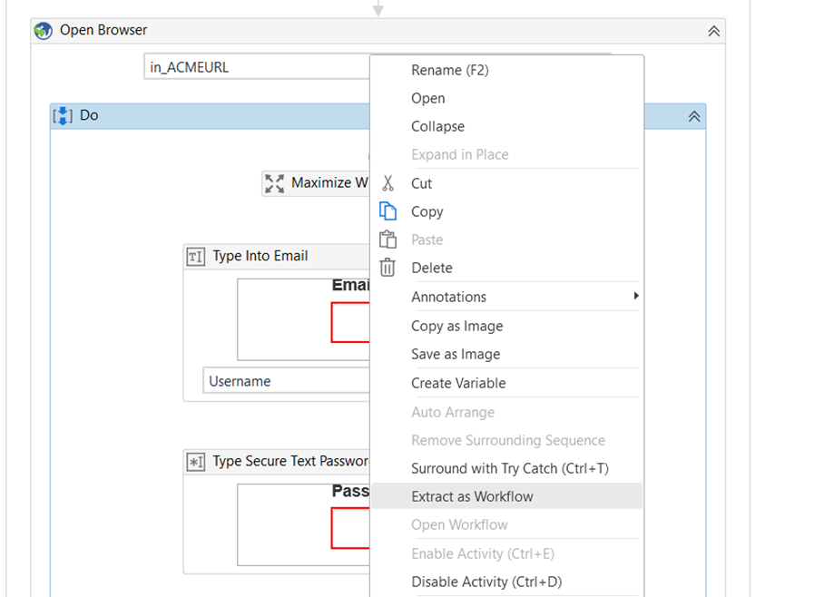Select Disable Activity (Ctrl+D)

tap(507, 582)
